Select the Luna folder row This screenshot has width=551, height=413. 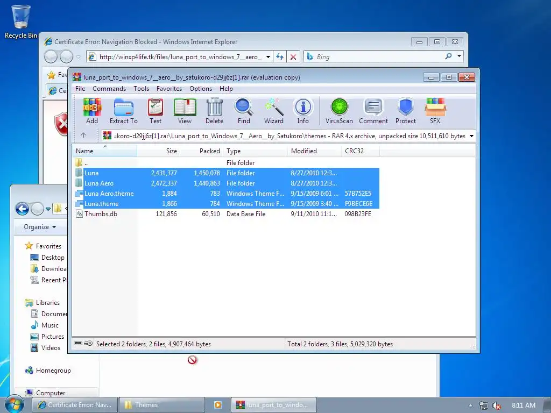227,173
